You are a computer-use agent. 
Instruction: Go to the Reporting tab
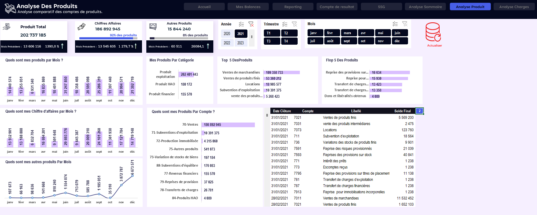293,7
